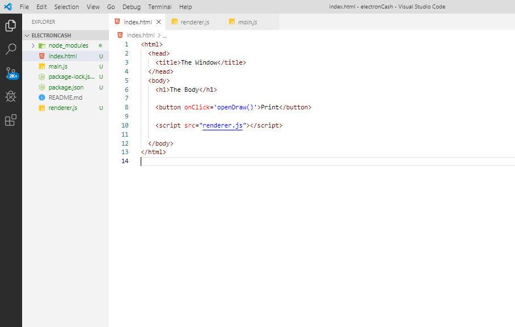Click the breadcrumb ellipsis after index.html
The width and height of the screenshot is (515, 327).
coord(164,36)
